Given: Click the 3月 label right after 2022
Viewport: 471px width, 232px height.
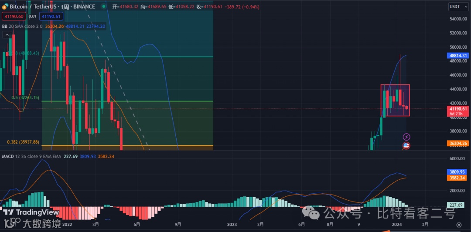Looking at the screenshot, I should [96, 224].
